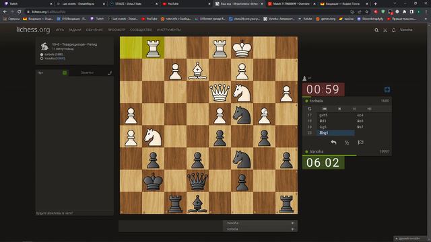Jump to the first move
Screen dimensions: 431x242
325,109
